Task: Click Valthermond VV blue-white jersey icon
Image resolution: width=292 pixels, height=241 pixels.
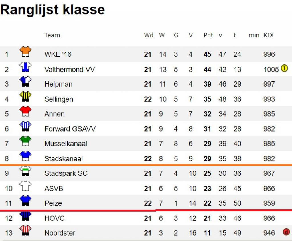Action: click(25, 67)
